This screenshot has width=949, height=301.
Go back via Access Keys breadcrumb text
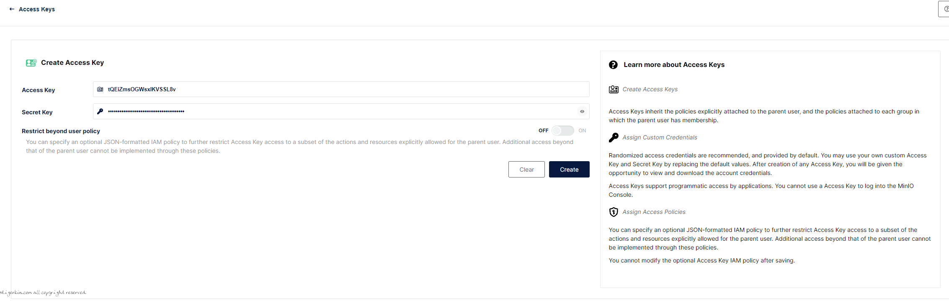coord(37,9)
